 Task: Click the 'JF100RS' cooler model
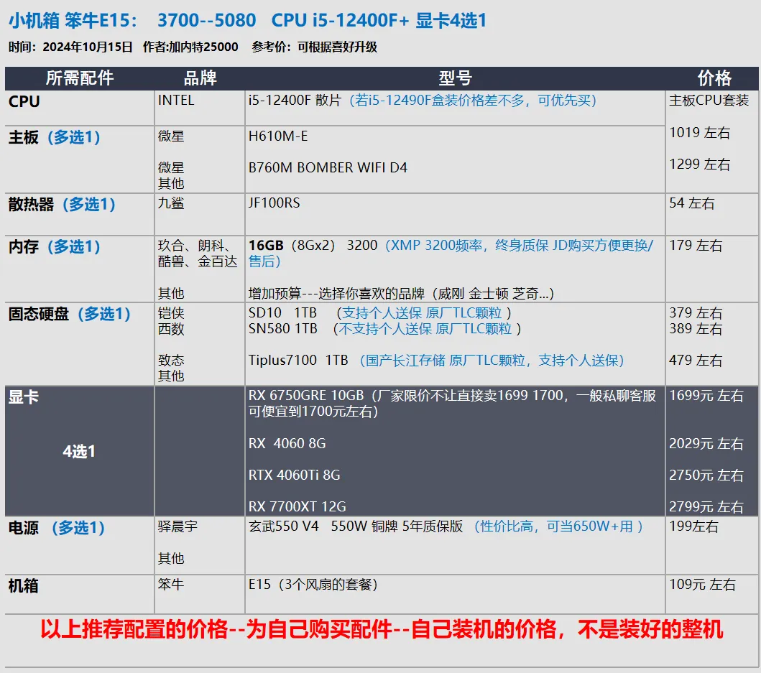point(274,203)
